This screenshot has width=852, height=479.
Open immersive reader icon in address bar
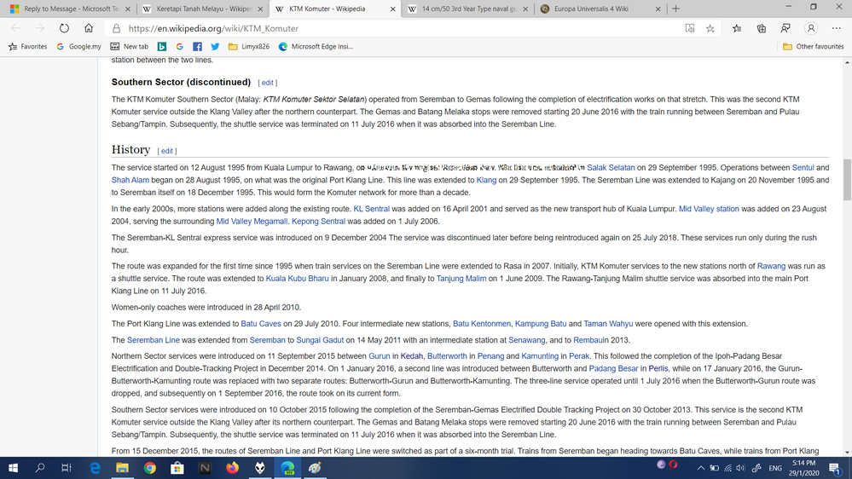pyautogui.click(x=690, y=28)
